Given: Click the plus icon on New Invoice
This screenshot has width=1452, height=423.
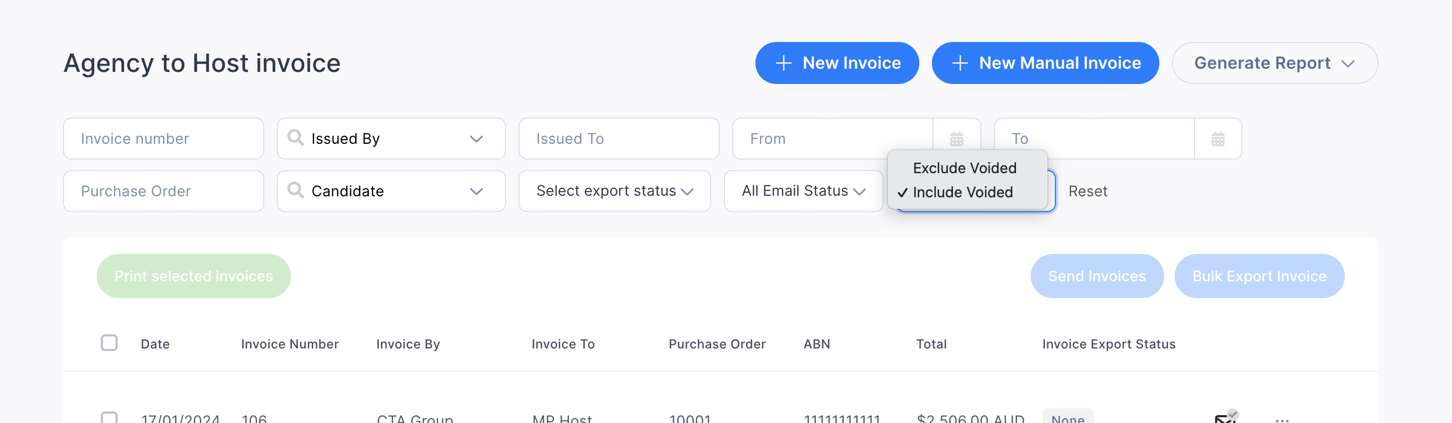Looking at the screenshot, I should (x=783, y=63).
